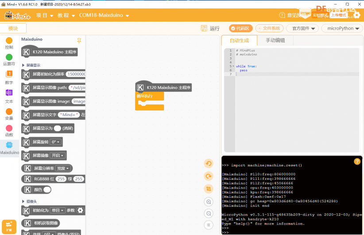Pin the Maixduino block palette
Screen dimensions: 364x235
coord(79,41)
